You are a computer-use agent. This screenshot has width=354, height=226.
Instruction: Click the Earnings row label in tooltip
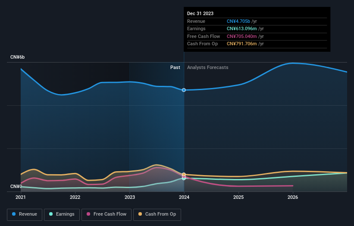(197, 28)
